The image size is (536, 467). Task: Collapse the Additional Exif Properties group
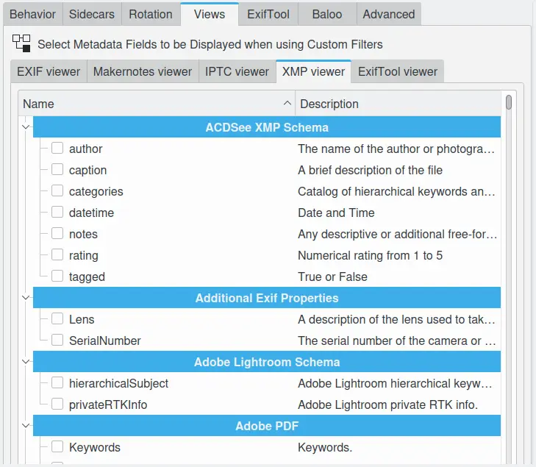[x=26, y=298]
